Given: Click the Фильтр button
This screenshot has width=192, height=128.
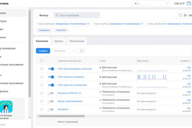Looking at the screenshot, I should (x=44, y=15).
